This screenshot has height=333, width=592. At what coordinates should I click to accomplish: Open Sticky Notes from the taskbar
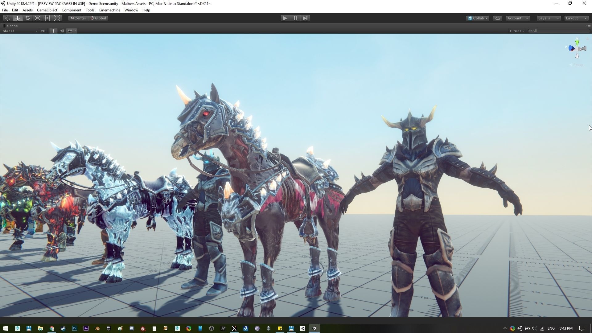click(280, 328)
